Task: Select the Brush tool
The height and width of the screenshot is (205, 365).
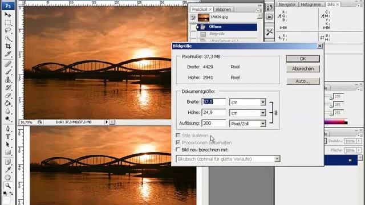Action: tap(8, 72)
